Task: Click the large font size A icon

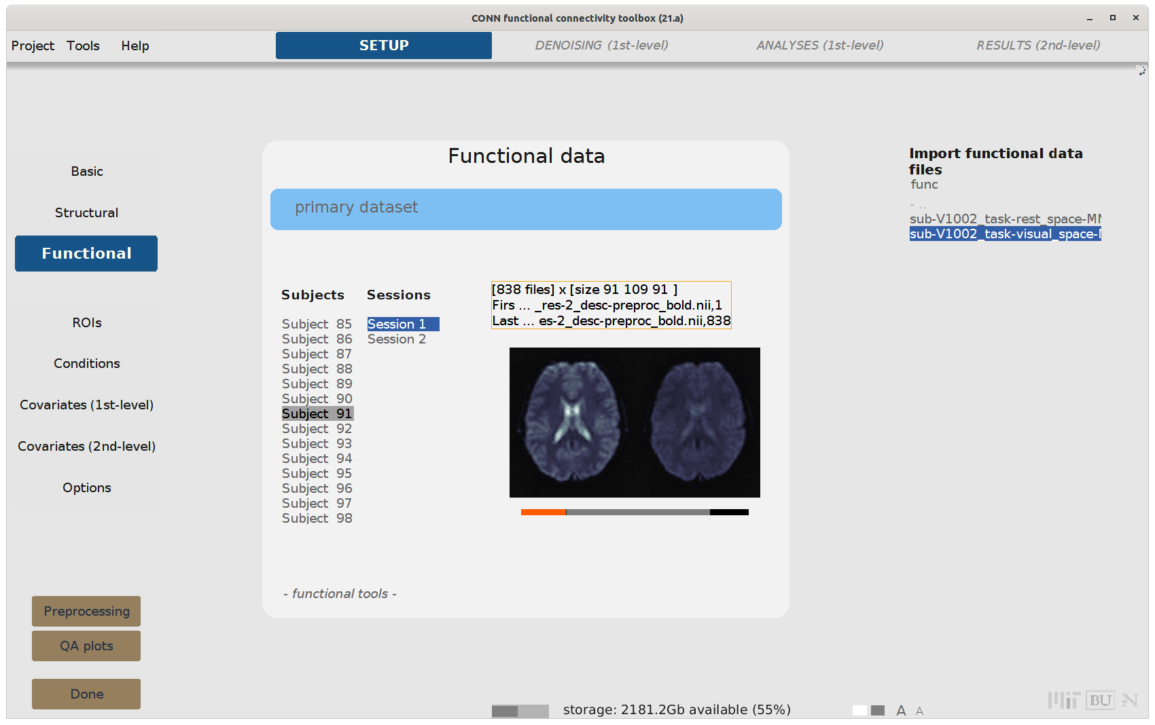Action: pyautogui.click(x=901, y=711)
